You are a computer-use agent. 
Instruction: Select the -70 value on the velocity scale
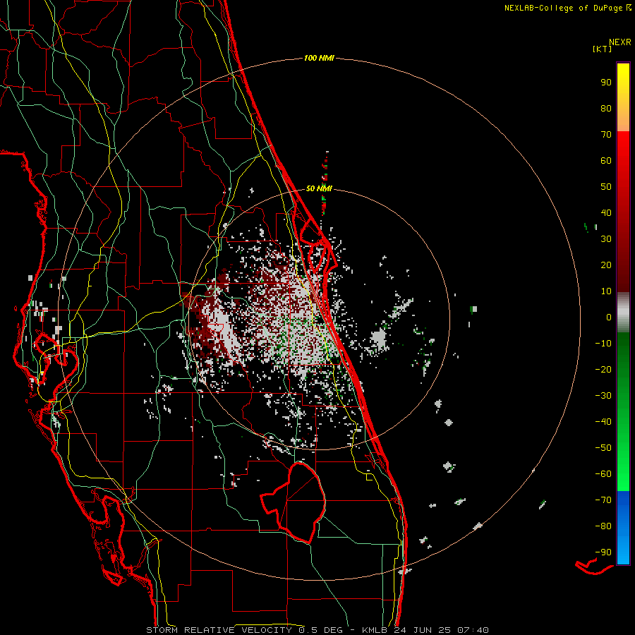603,500
